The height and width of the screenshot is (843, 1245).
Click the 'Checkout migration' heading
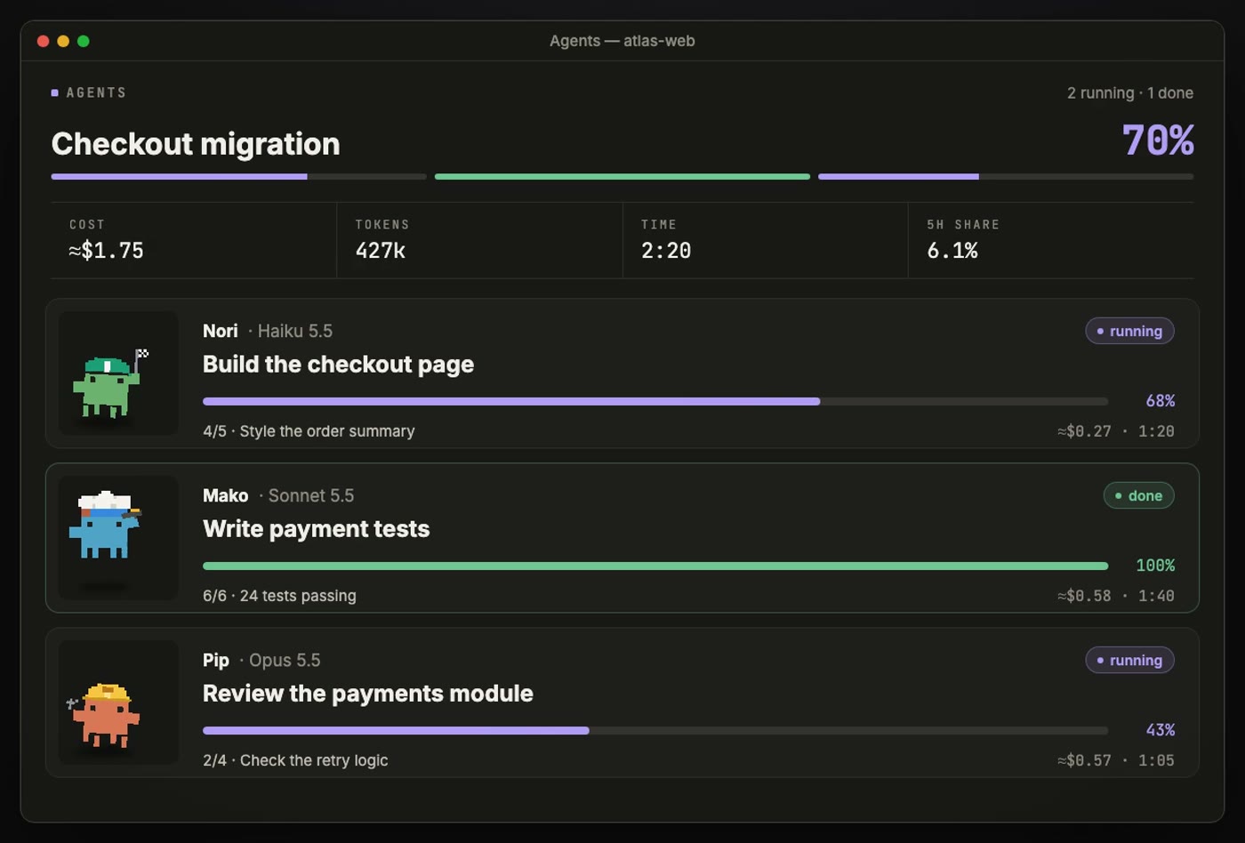tap(196, 144)
